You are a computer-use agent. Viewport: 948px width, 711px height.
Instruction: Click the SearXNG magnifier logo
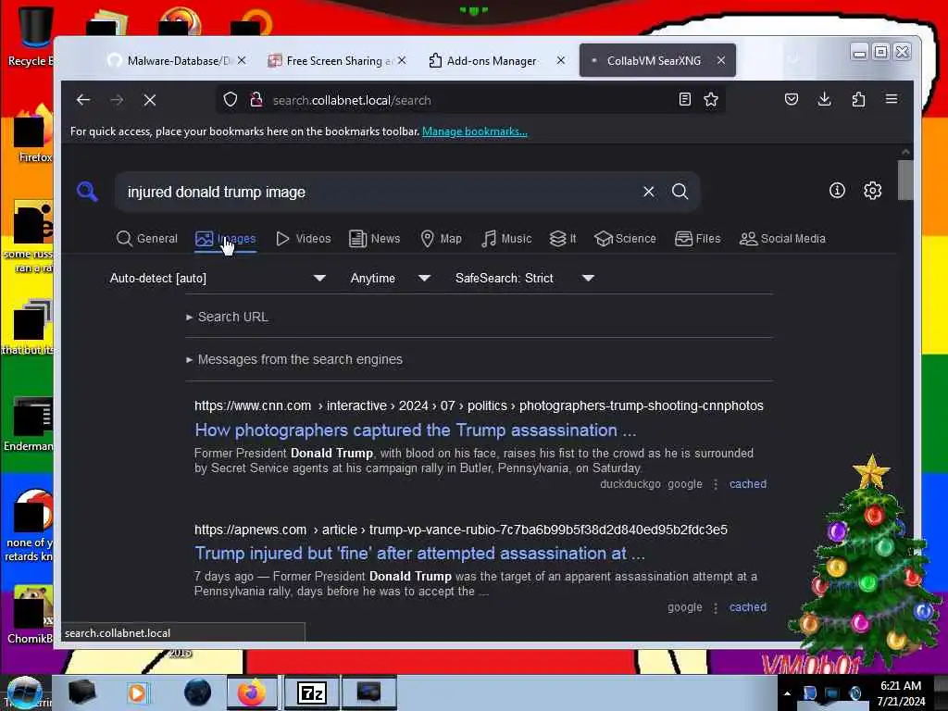88,192
